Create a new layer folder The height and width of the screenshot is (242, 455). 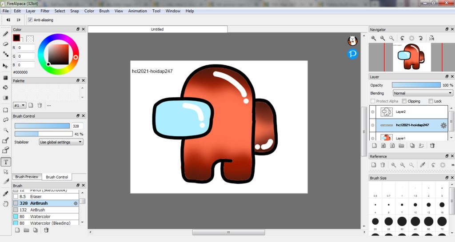click(401, 146)
